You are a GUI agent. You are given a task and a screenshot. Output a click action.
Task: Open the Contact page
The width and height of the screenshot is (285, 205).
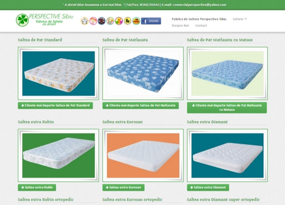[x=201, y=26]
